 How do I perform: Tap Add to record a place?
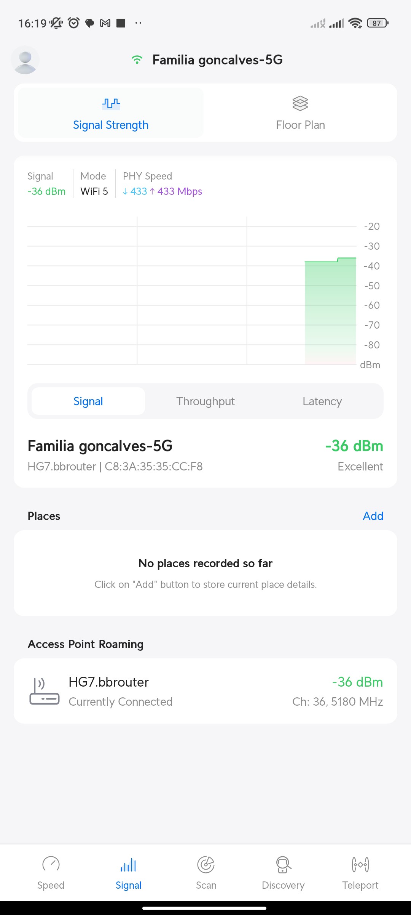(x=373, y=516)
